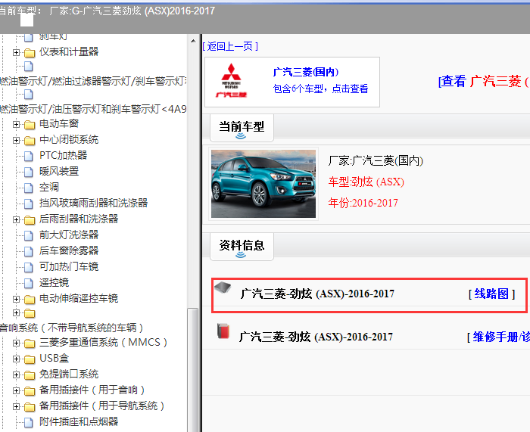Click the 暖风装置 document icon
The width and height of the screenshot is (530, 432).
click(29, 172)
